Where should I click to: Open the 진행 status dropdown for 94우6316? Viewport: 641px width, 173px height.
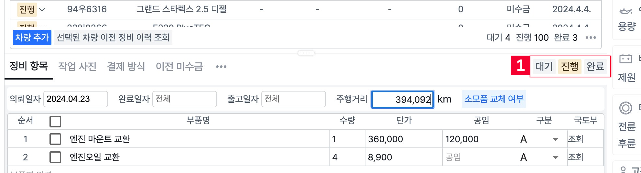point(31,9)
